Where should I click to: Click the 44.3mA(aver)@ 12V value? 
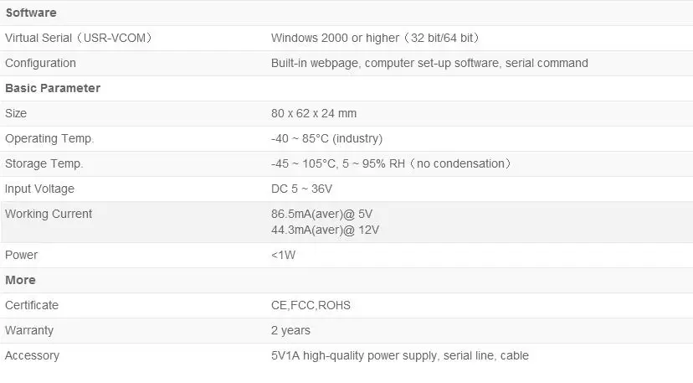326,229
